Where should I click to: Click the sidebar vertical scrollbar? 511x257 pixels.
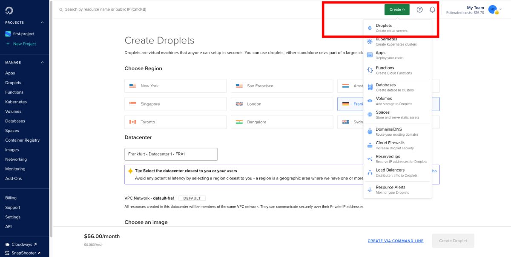pyautogui.click(x=51, y=119)
